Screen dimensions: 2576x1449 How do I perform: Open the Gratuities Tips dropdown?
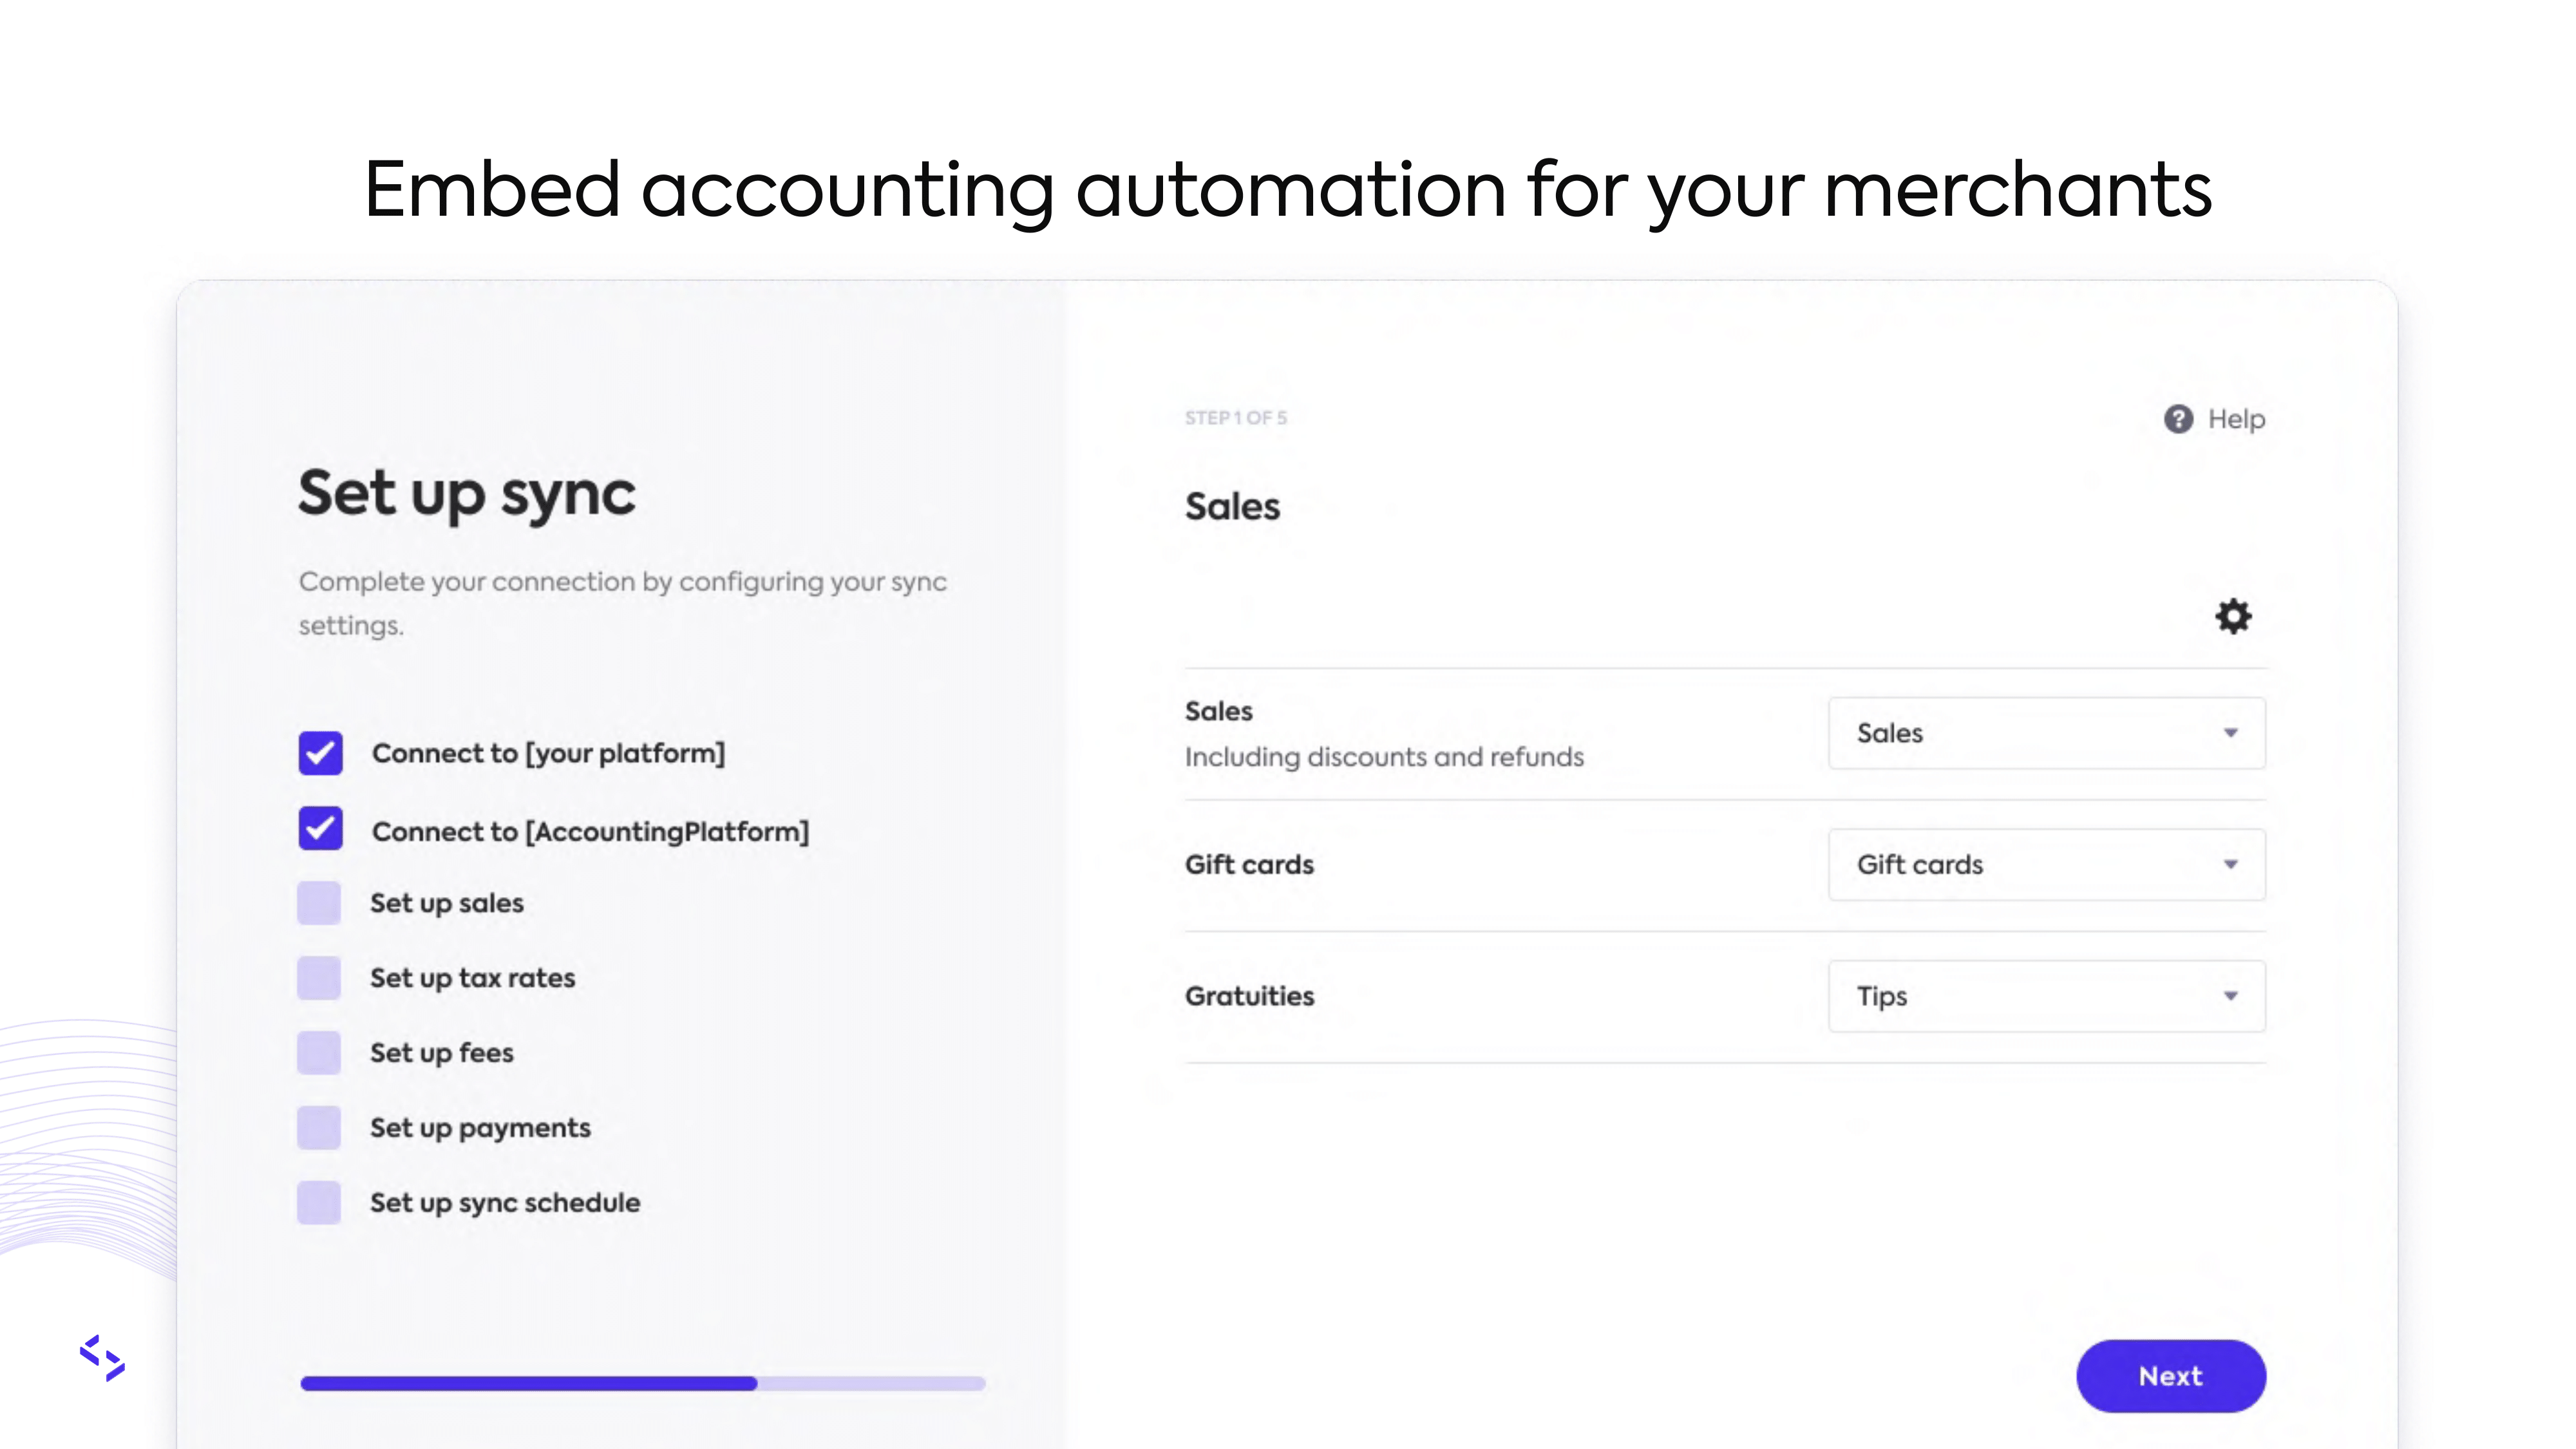click(x=2046, y=996)
